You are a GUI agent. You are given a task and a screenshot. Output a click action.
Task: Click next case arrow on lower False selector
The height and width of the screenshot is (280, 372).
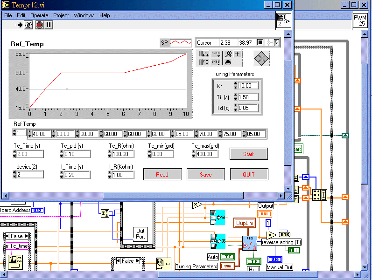tap(138, 261)
